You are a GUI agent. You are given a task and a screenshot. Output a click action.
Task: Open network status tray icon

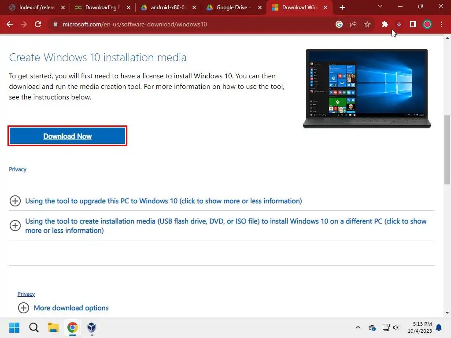tap(386, 327)
